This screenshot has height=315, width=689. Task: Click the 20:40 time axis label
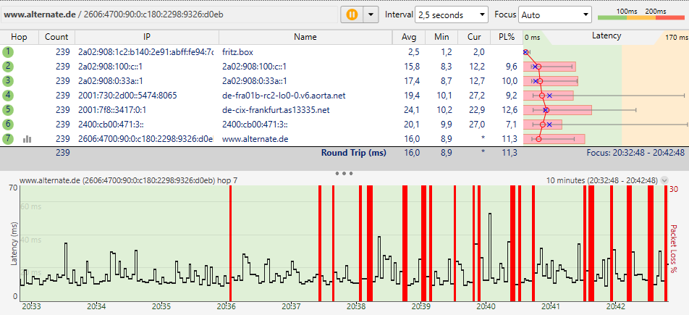(x=486, y=306)
